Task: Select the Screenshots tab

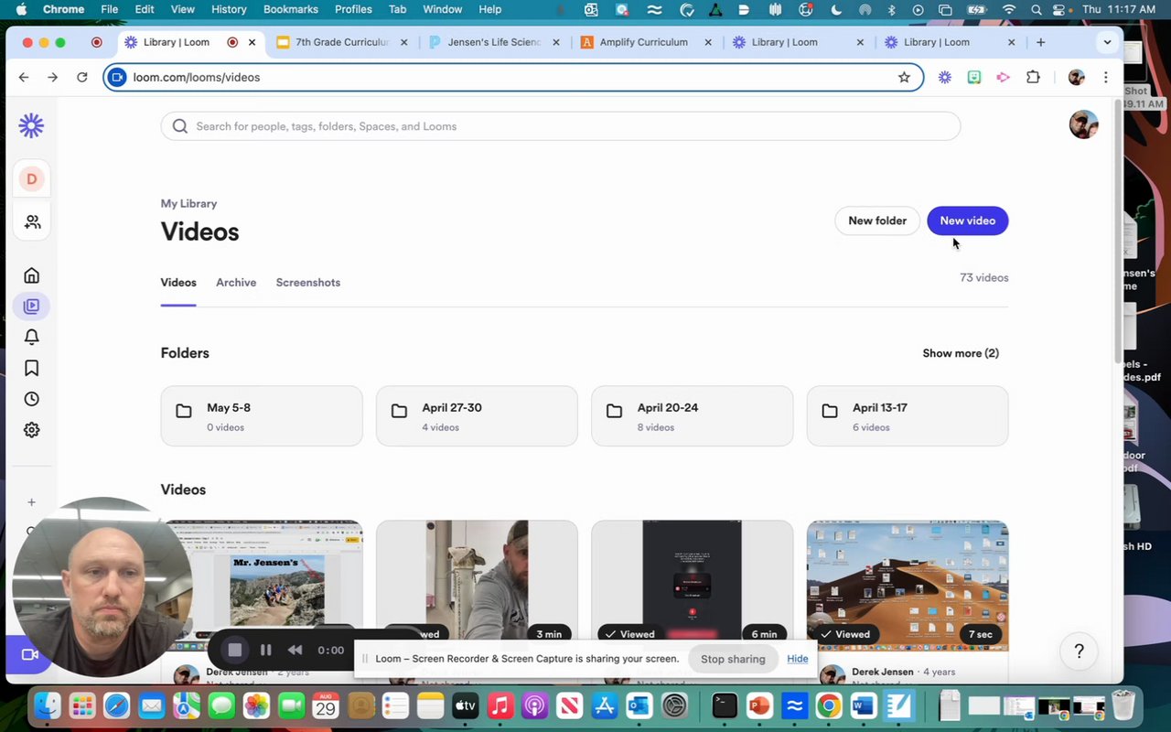Action: click(308, 283)
